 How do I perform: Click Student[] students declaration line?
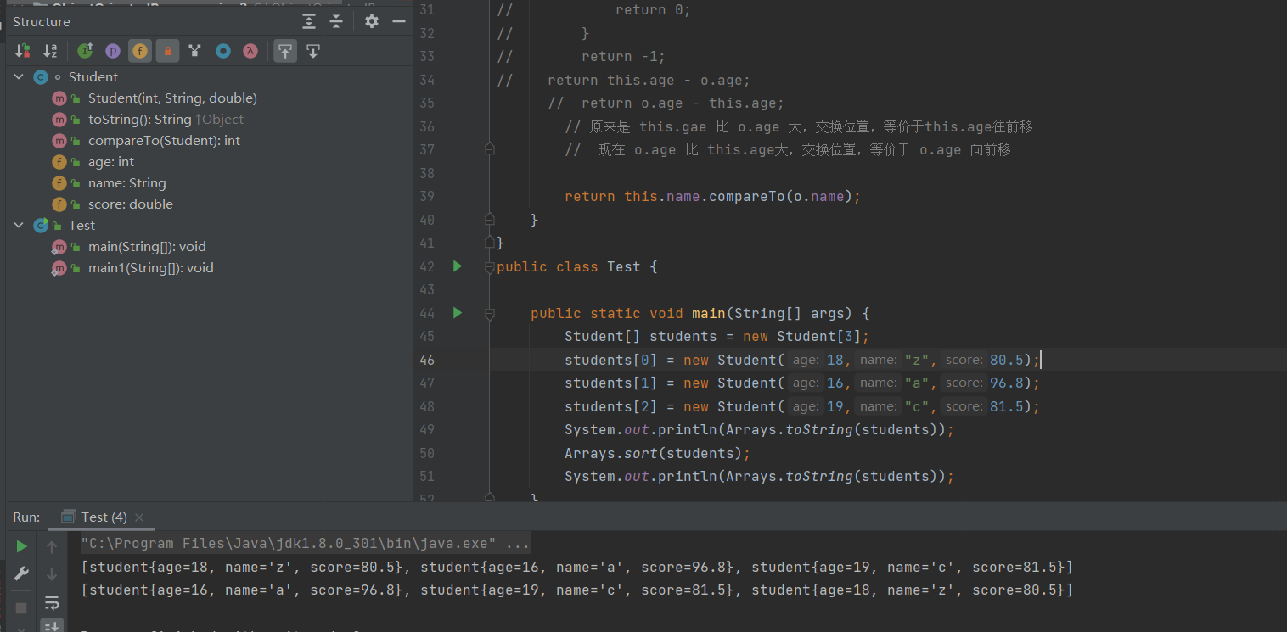(x=717, y=336)
